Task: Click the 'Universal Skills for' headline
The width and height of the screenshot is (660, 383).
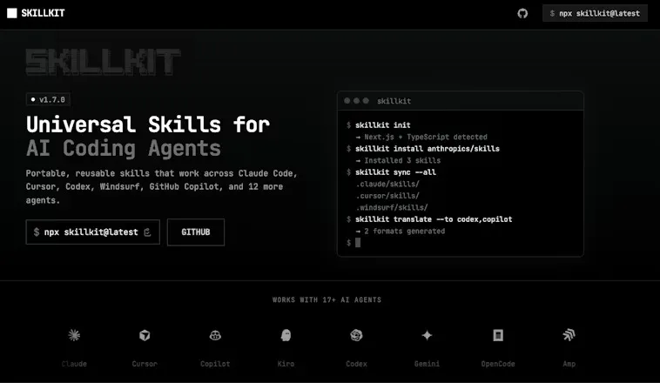Action: tap(148, 124)
